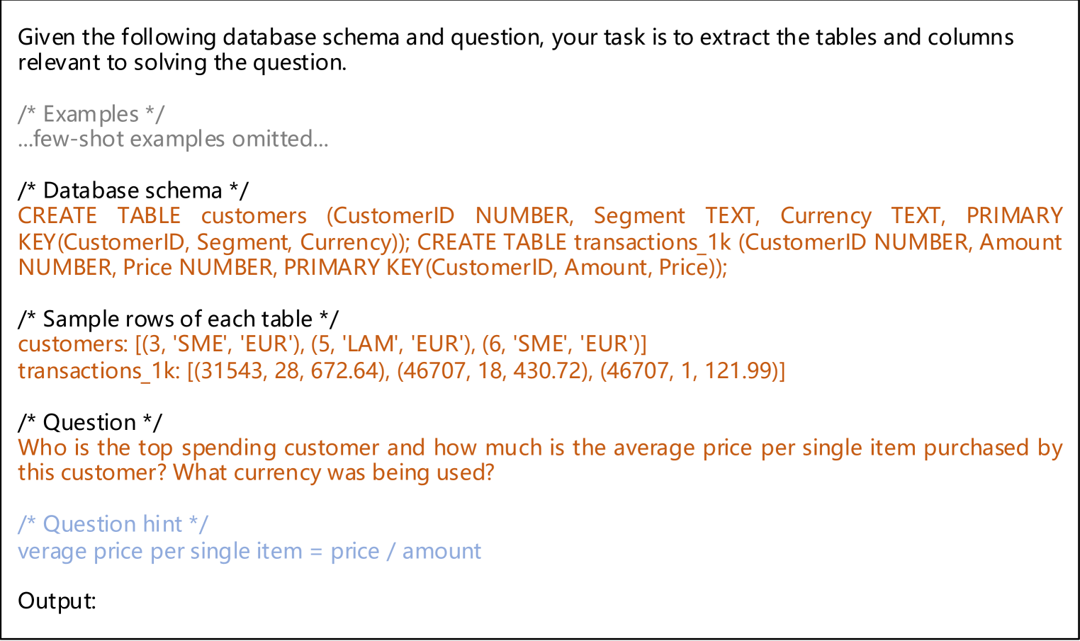The width and height of the screenshot is (1080, 641).
Task: Click the "customers:" sample rows label
Action: click(x=73, y=344)
